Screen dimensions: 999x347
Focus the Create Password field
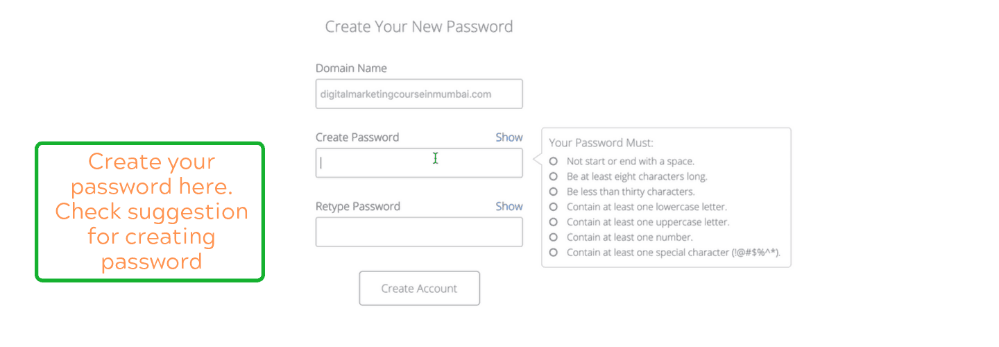coord(418,163)
